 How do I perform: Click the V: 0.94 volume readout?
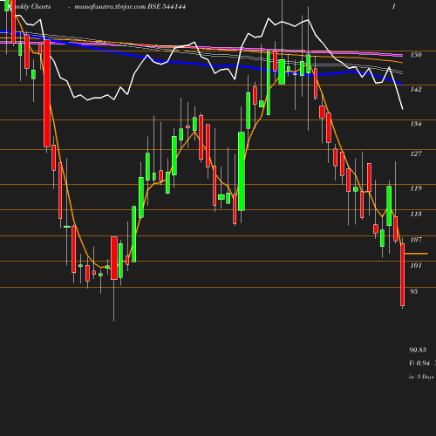click(x=419, y=363)
